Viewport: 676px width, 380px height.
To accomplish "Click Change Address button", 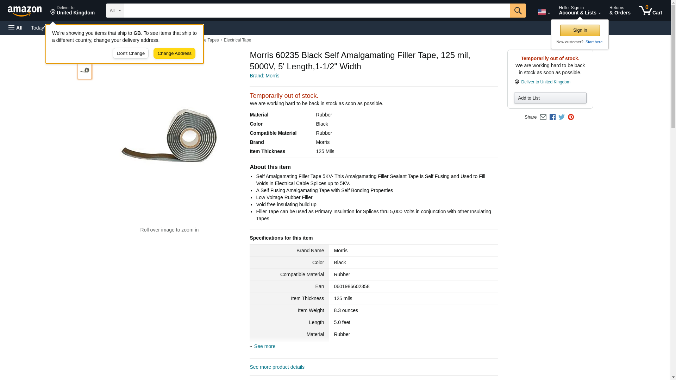I will pyautogui.click(x=174, y=53).
